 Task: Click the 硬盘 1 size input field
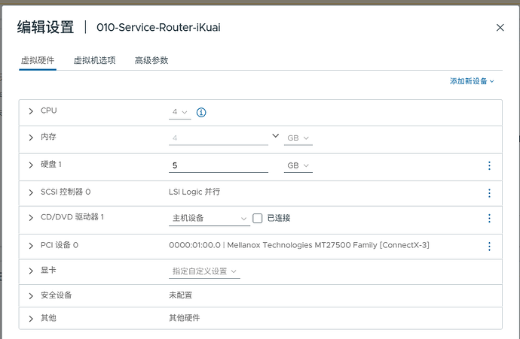pos(219,165)
